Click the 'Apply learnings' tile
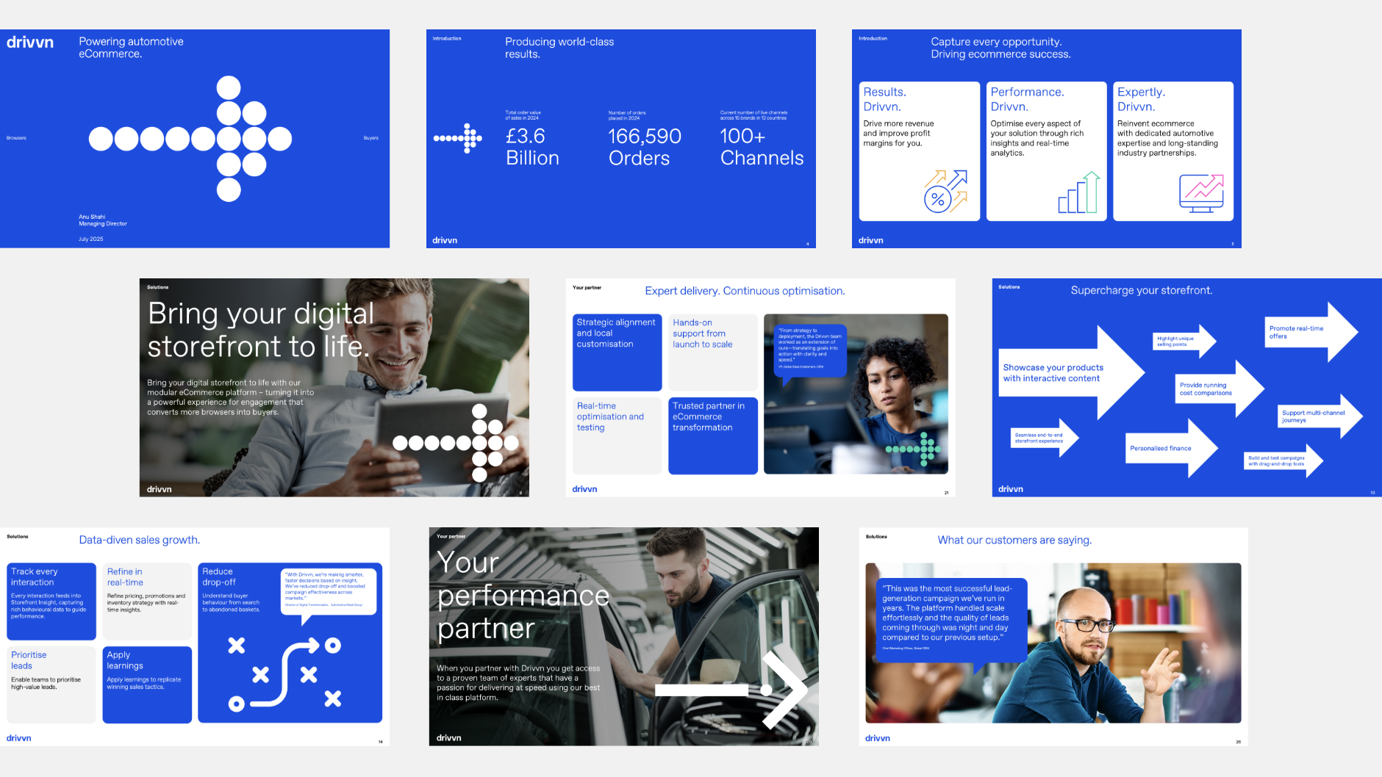 147,684
